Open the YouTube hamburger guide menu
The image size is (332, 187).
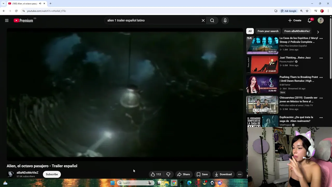coord(7,21)
